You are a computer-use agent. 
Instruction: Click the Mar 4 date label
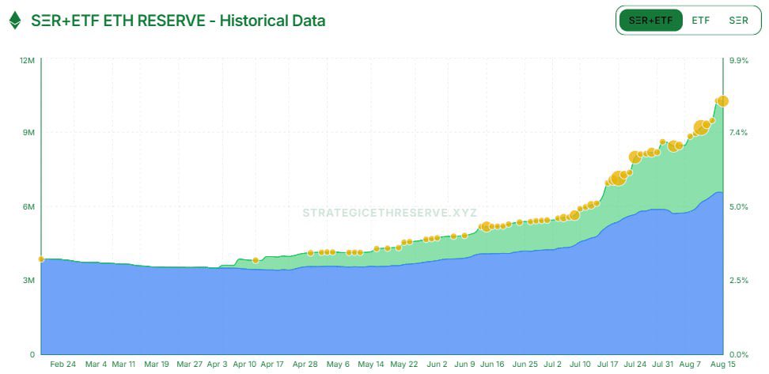tap(97, 365)
